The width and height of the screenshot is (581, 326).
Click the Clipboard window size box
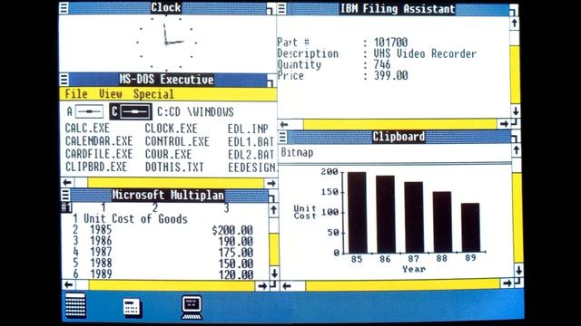[516, 138]
